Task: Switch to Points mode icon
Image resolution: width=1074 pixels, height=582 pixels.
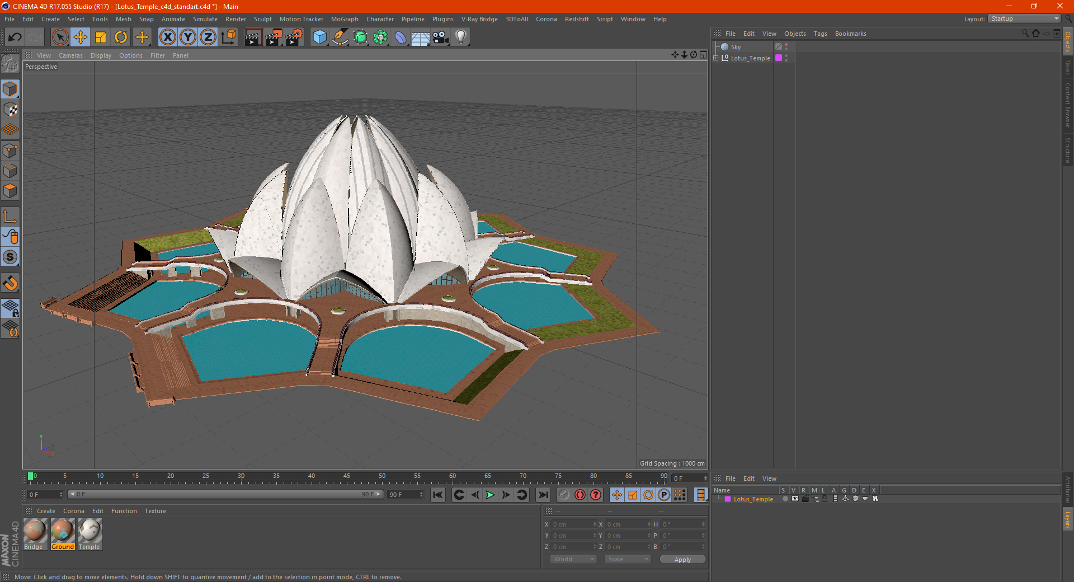Action: tap(10, 151)
